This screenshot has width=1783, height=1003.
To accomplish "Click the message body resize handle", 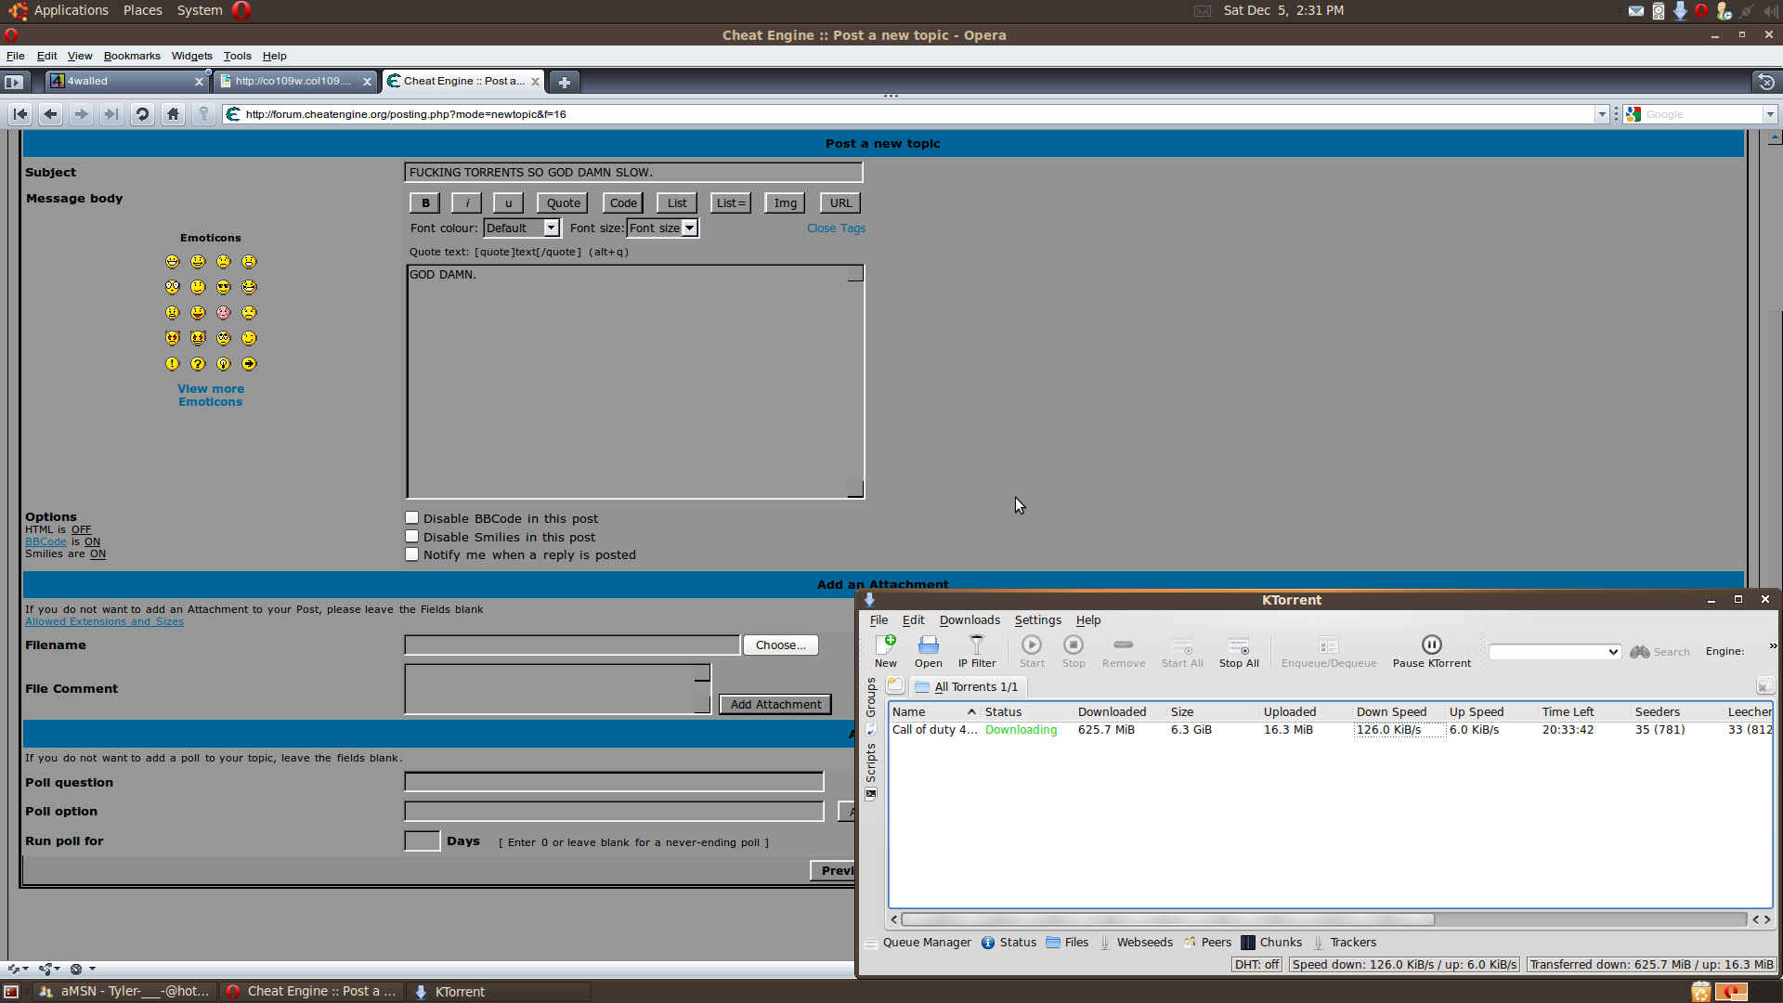I will click(x=855, y=489).
